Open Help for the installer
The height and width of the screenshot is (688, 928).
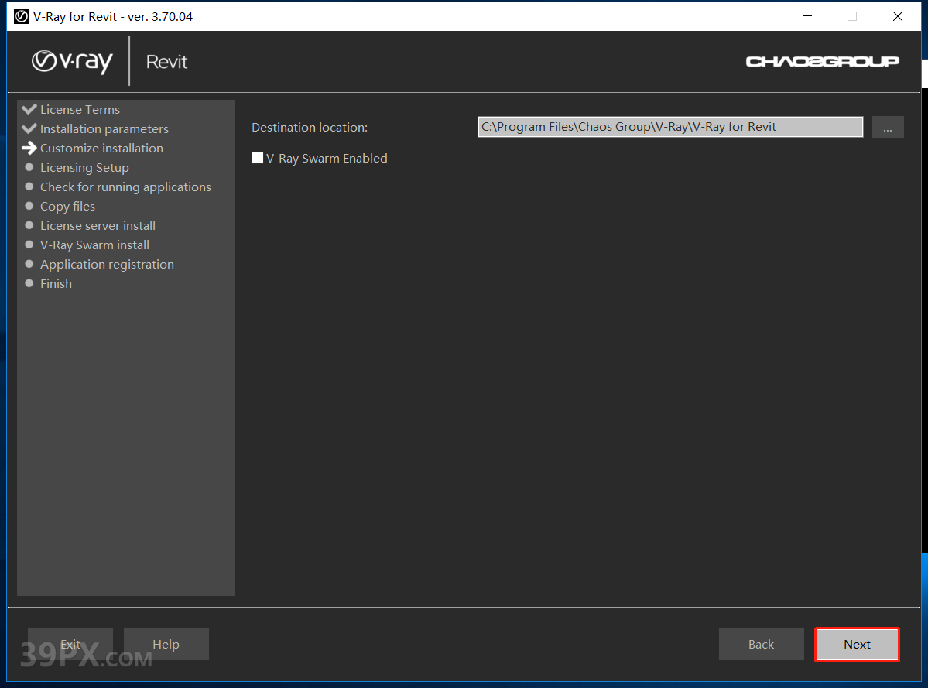coord(166,644)
